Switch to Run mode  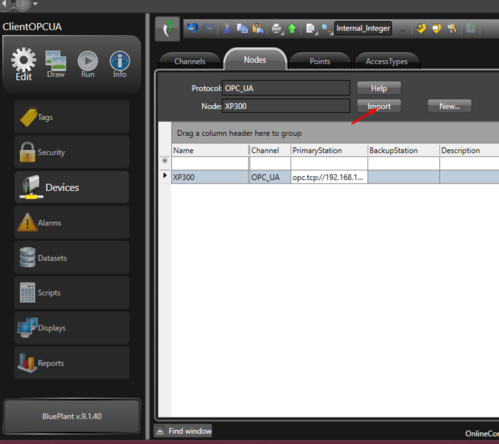point(88,64)
